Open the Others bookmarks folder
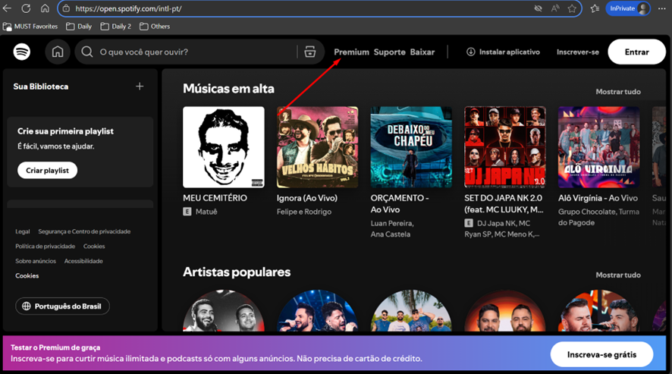 tap(155, 26)
